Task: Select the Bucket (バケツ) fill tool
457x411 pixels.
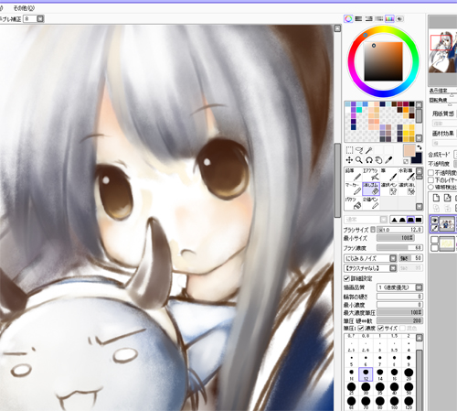Action: [x=353, y=203]
